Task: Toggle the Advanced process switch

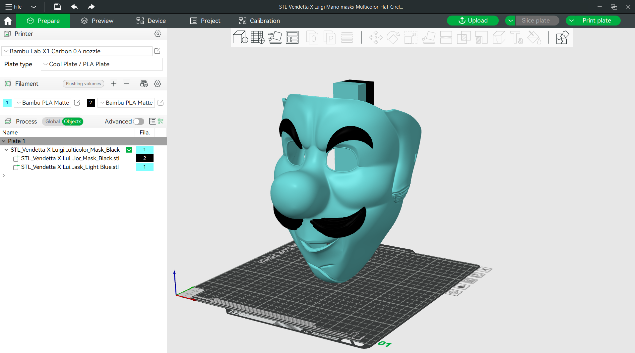Action: pyautogui.click(x=139, y=122)
